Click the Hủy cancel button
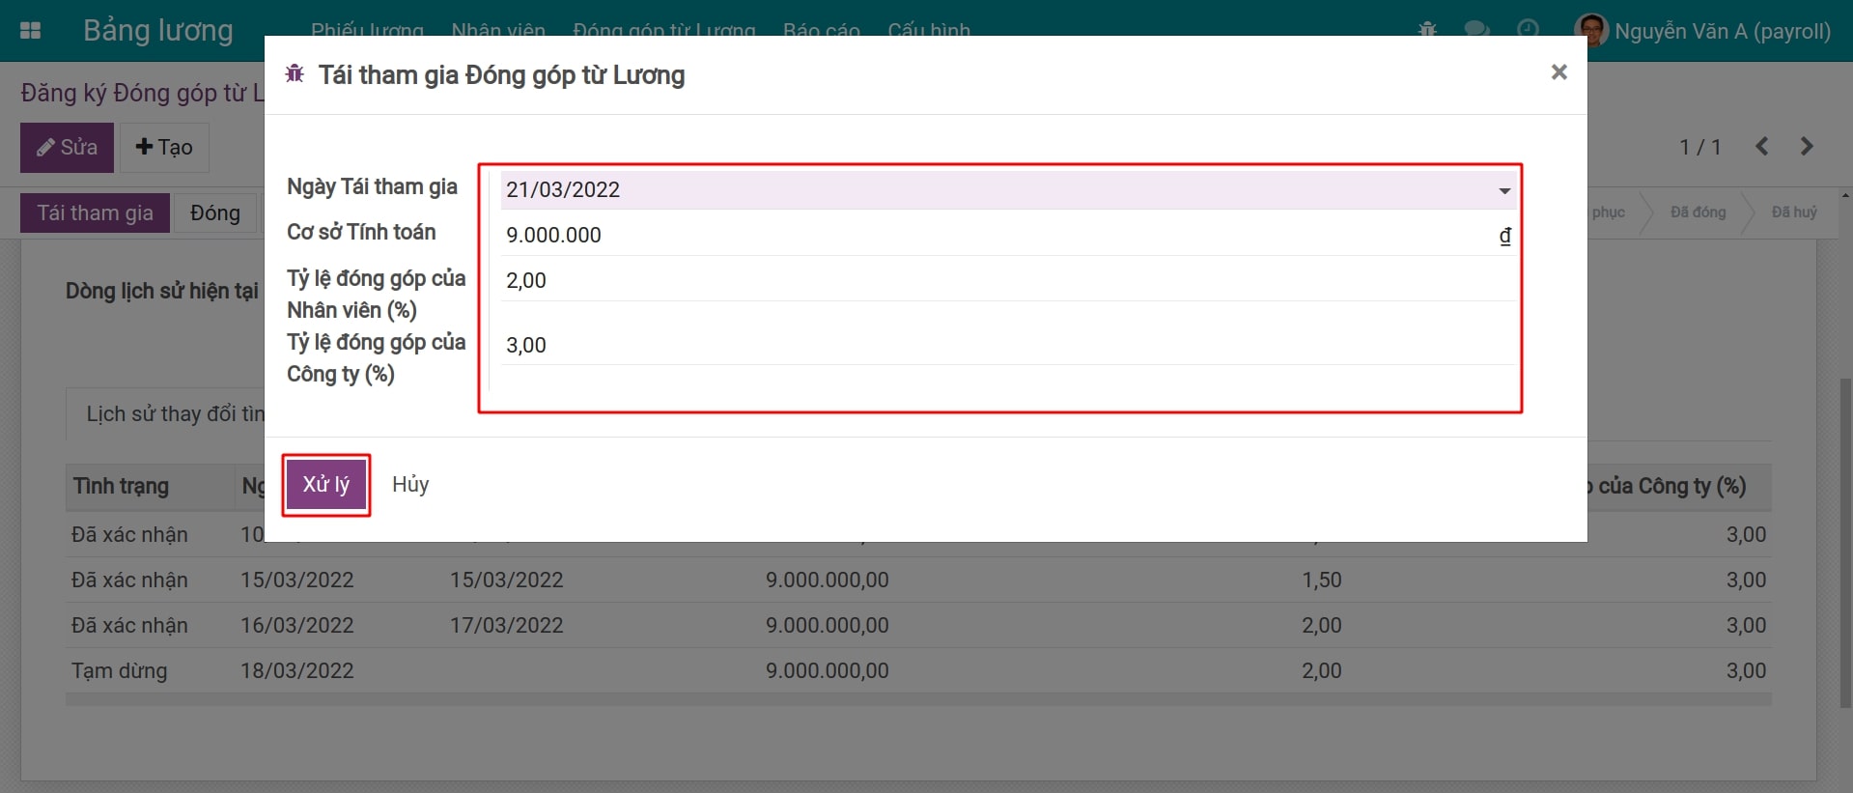Image resolution: width=1853 pixels, height=793 pixels. click(x=410, y=485)
